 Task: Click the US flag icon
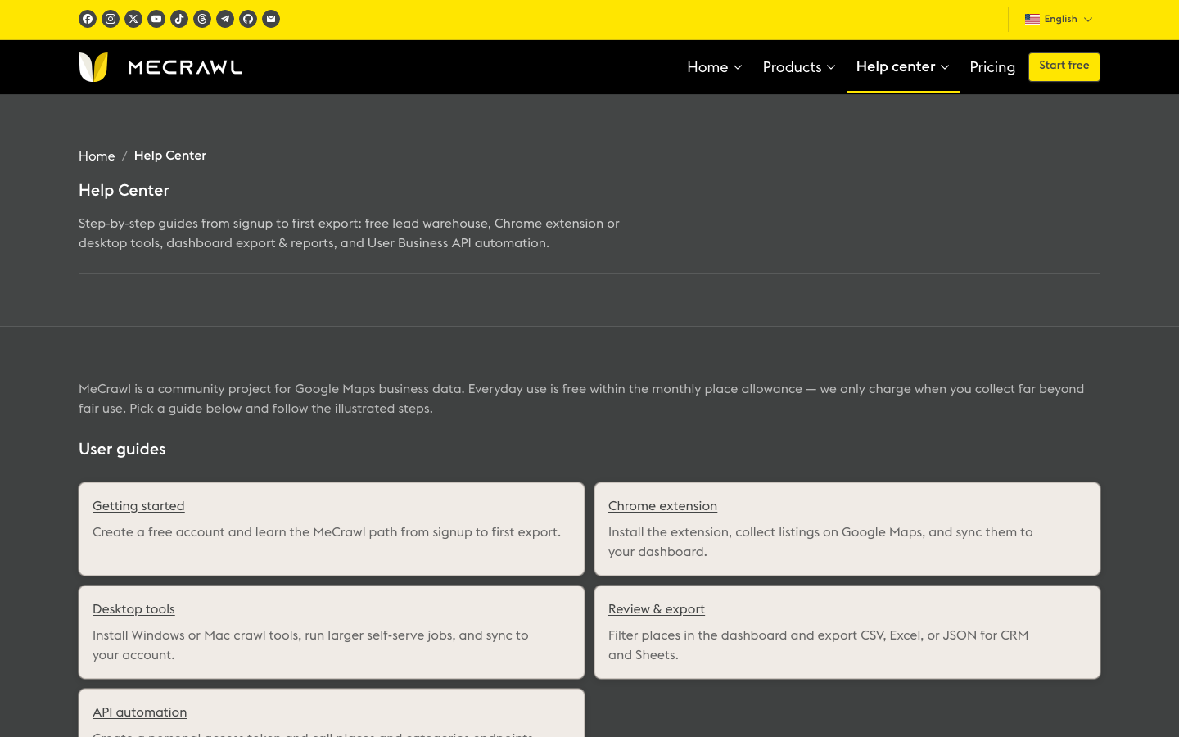click(x=1032, y=20)
